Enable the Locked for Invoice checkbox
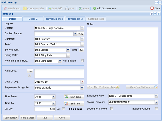This screenshot has width=162, height=121. point(112,109)
